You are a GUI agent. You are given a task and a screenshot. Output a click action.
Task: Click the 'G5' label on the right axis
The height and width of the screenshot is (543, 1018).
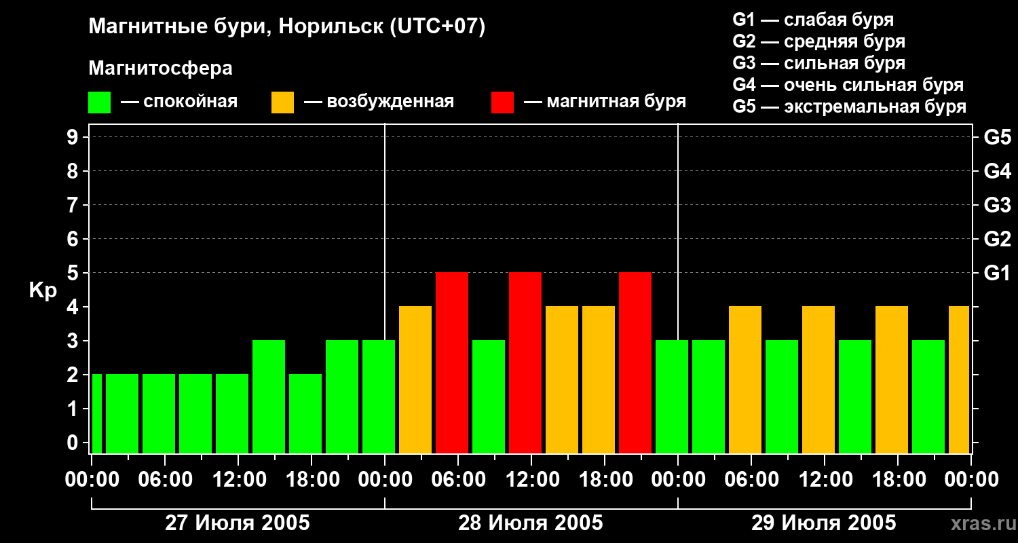(997, 137)
